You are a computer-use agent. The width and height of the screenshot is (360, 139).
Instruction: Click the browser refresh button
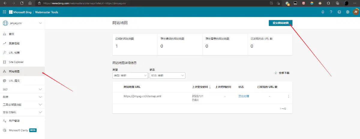(22, 3)
